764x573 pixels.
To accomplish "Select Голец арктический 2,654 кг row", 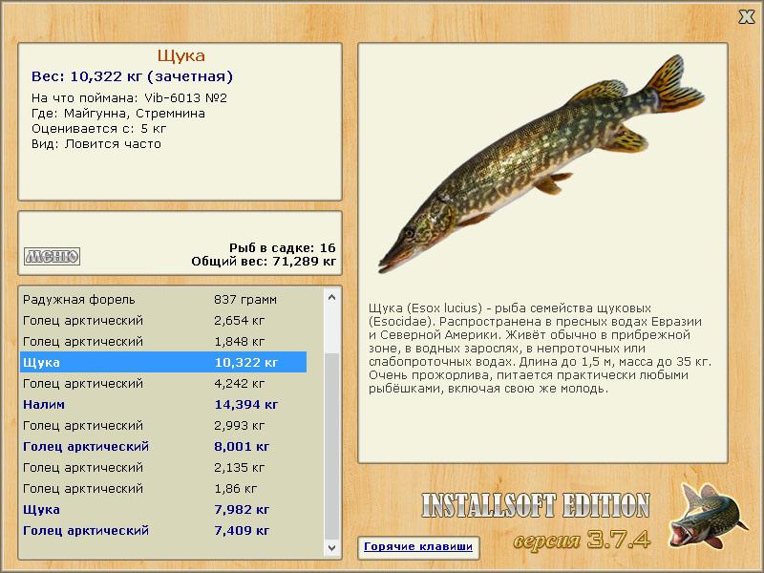I will [x=163, y=320].
